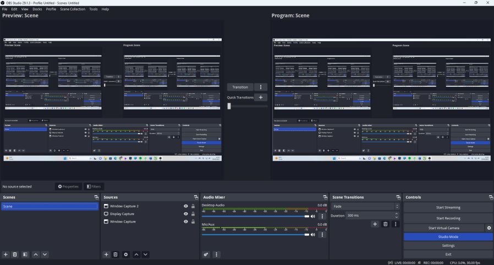494x265 pixels.
Task: Increase the transition duration with the stepper
Action: (x=396, y=214)
